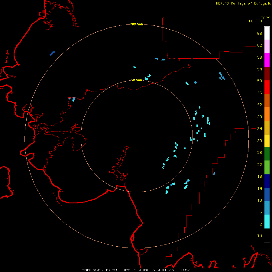Viewport: 272px width, 272px height.
Task: Click the "TOPS" legend heading
Action: 266,18
